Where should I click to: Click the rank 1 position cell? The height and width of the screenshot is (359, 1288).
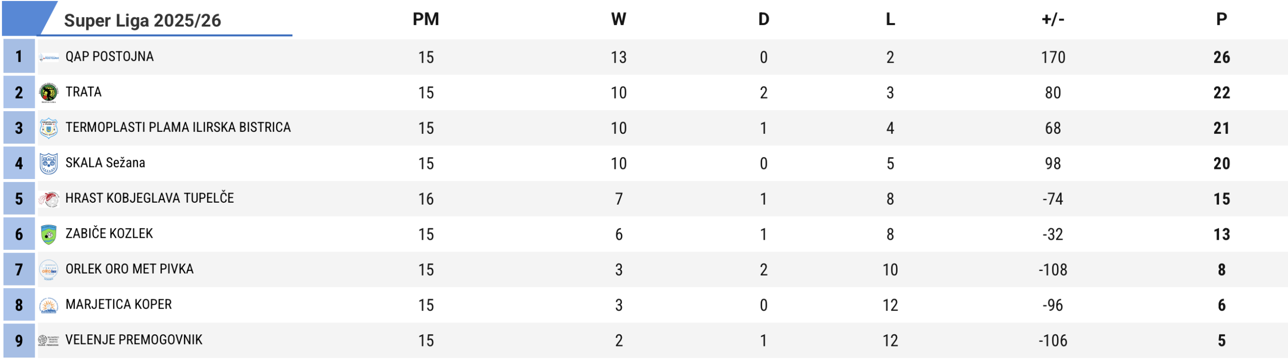(x=19, y=56)
